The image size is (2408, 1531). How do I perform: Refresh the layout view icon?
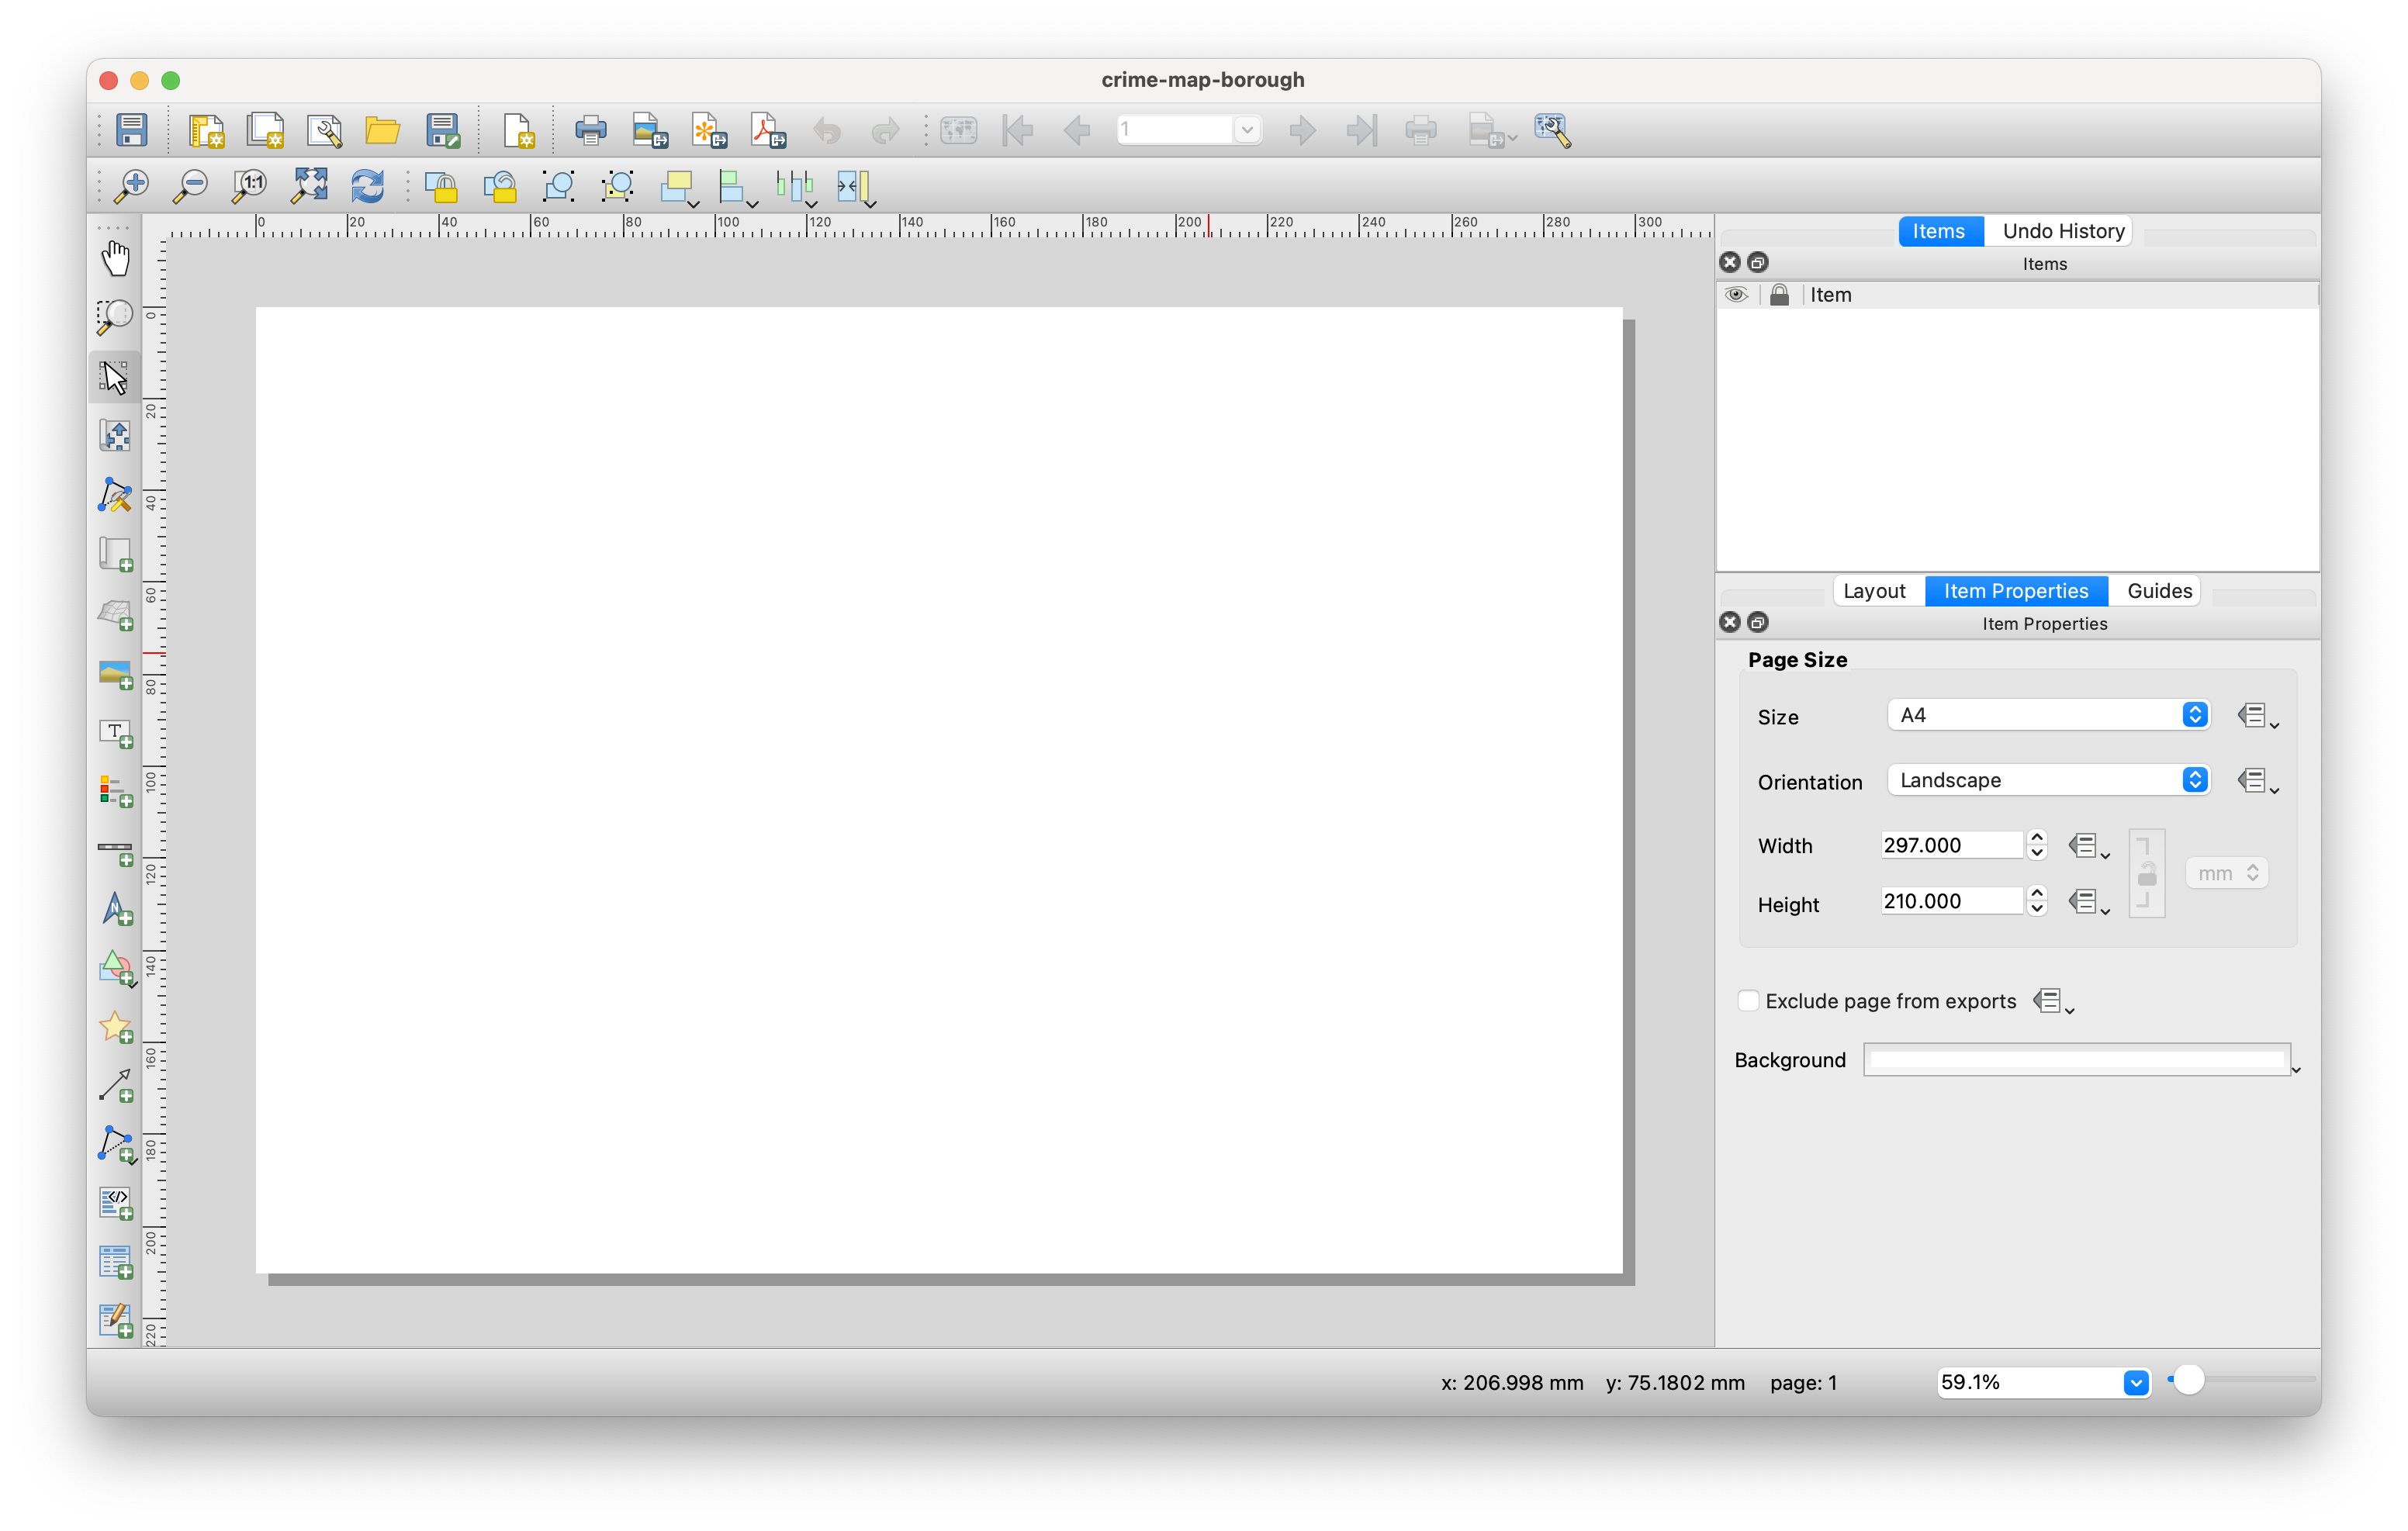(367, 186)
